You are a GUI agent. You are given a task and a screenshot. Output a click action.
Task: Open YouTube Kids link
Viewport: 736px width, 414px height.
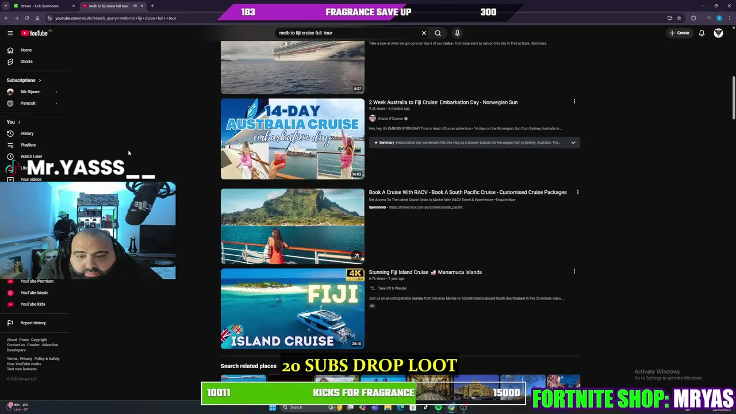coord(33,304)
